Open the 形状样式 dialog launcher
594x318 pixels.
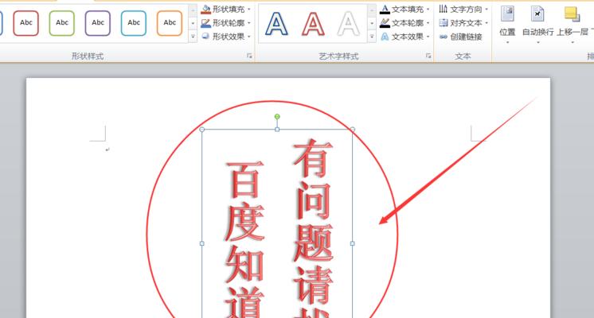(x=249, y=56)
